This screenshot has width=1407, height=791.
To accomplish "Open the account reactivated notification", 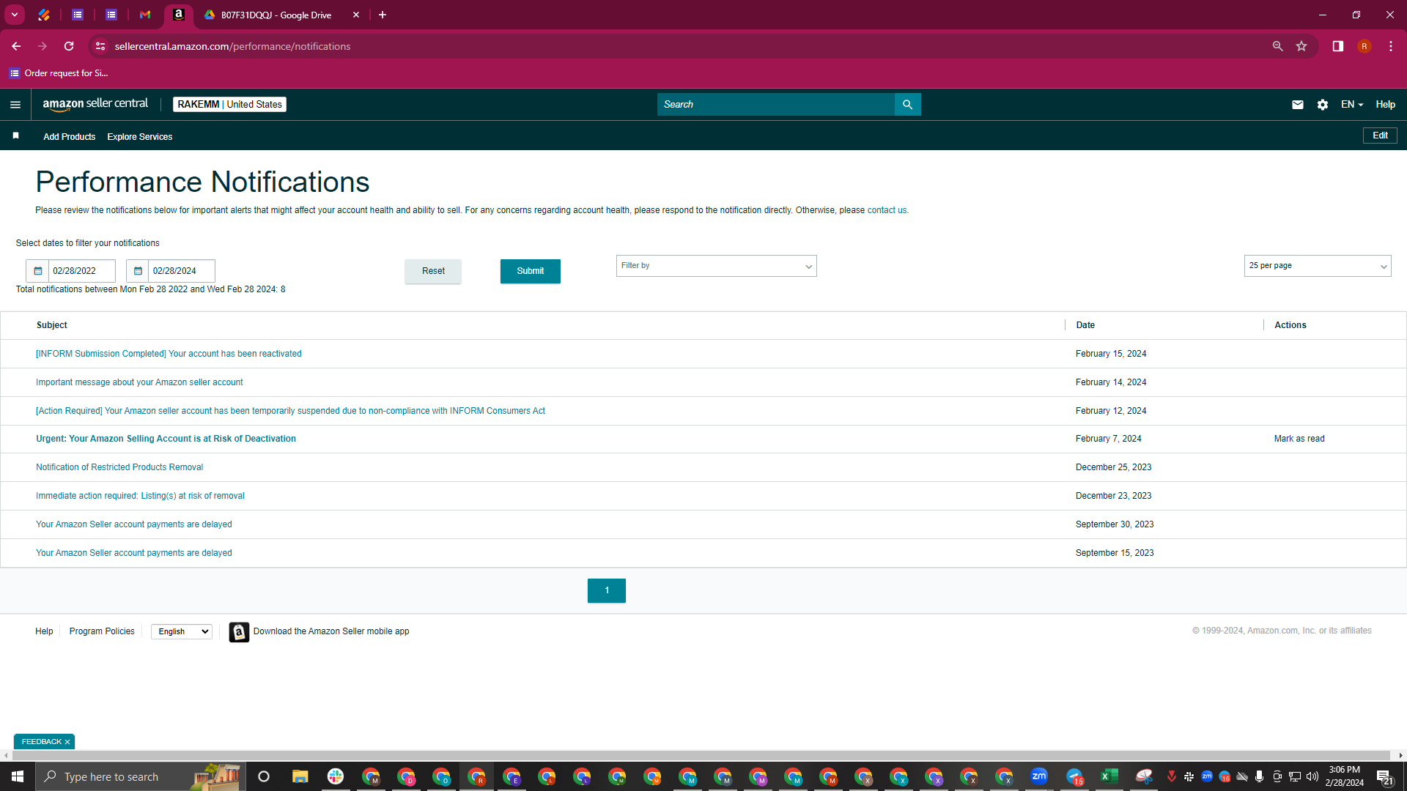I will (169, 354).
